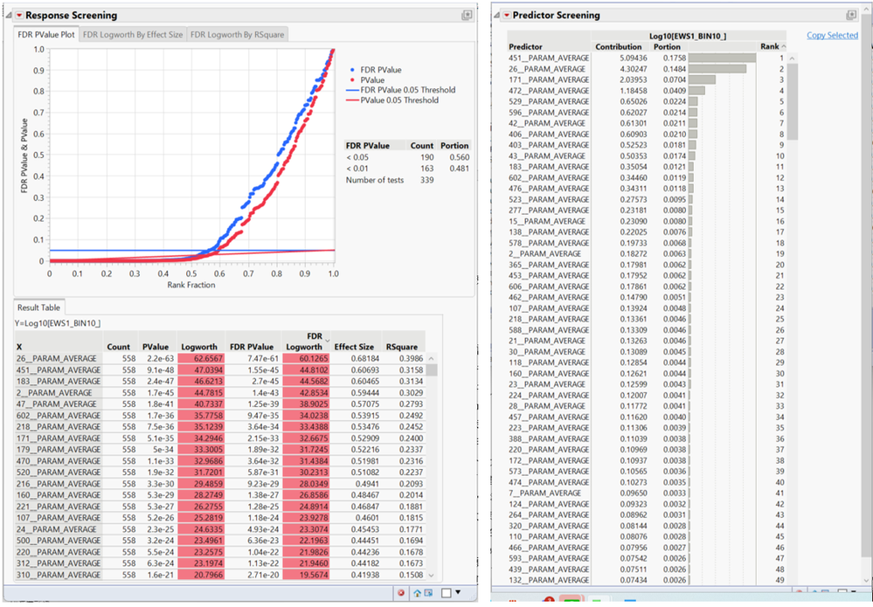The width and height of the screenshot is (873, 607).
Task: Switch to FDR Logworth By Effect Size tab
Action: [x=133, y=35]
